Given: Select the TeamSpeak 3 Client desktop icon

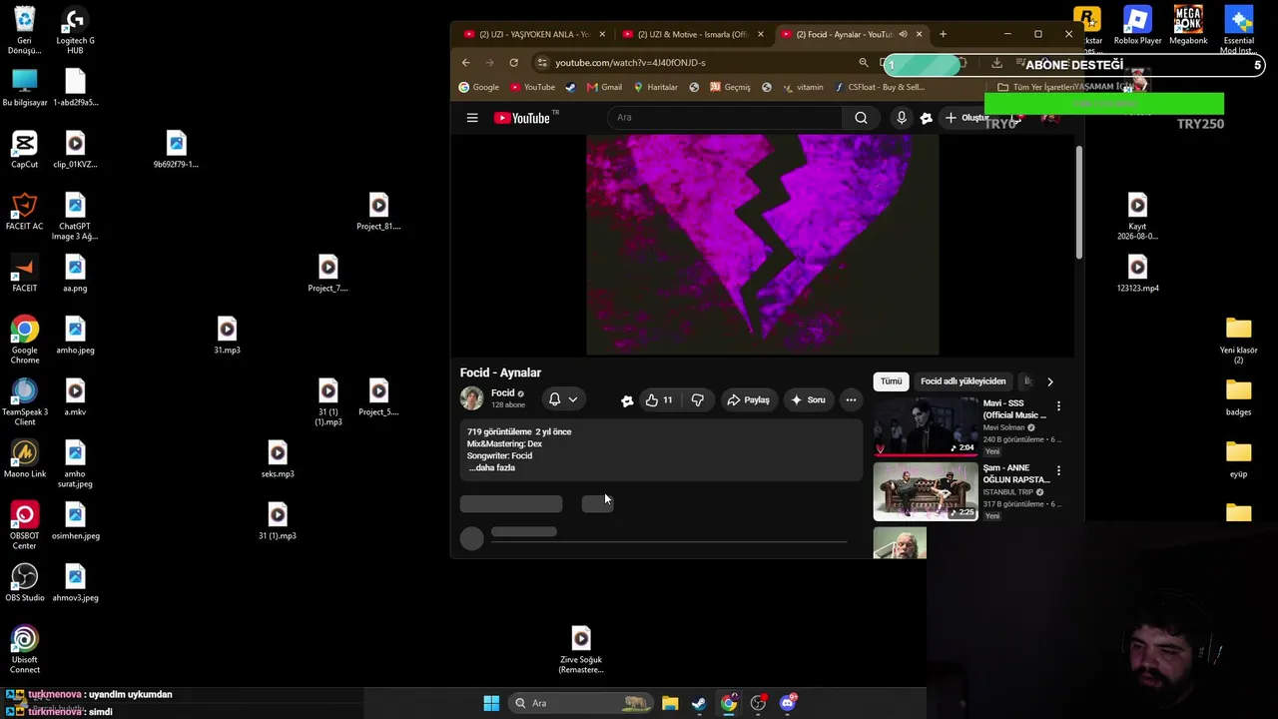Looking at the screenshot, I should [x=25, y=402].
